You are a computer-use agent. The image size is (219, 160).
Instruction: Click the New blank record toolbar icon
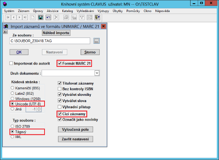[33, 17]
